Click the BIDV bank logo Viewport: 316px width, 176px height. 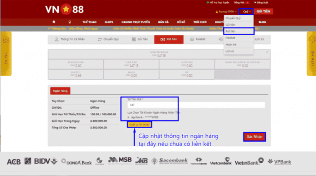point(46,161)
